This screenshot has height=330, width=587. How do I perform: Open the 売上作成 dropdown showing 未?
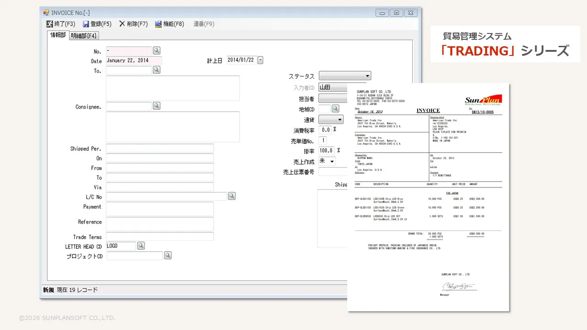coord(328,161)
